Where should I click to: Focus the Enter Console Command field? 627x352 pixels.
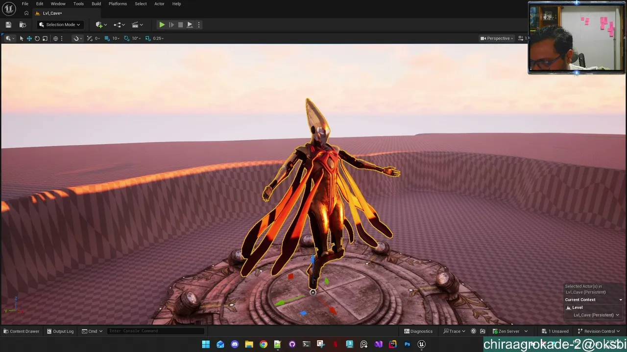pos(155,331)
